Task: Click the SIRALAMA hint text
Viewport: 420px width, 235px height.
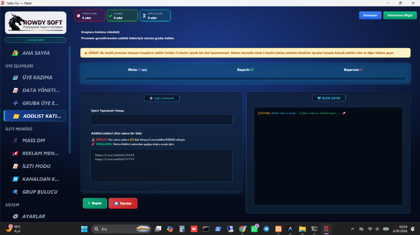Action: coord(133,144)
